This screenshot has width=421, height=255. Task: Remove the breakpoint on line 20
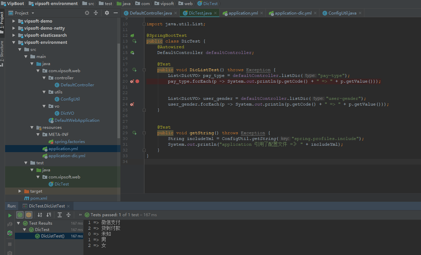click(137, 81)
